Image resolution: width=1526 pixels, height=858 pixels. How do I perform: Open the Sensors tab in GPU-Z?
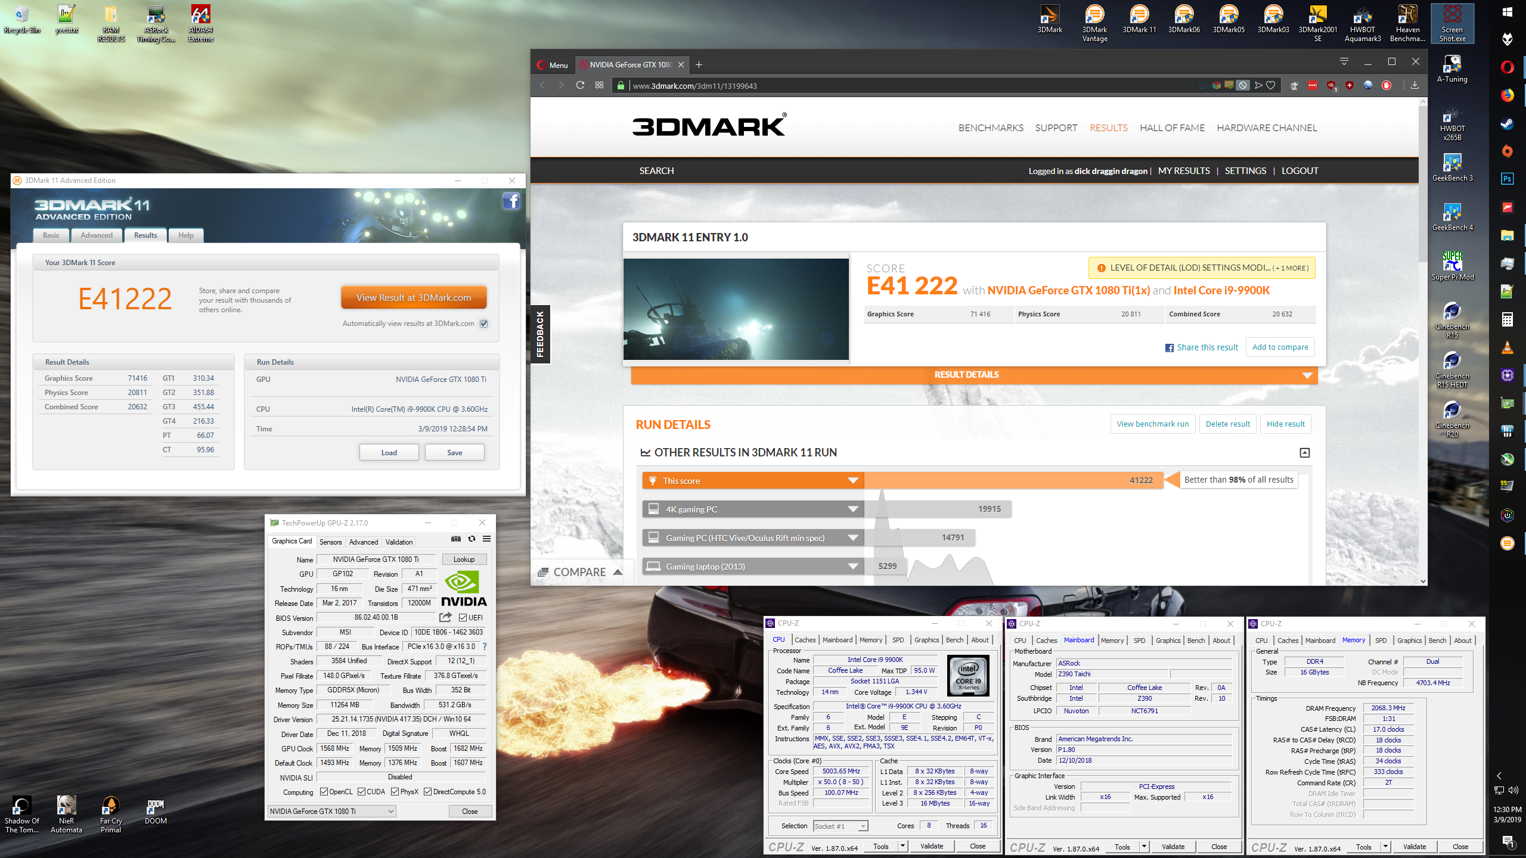(x=330, y=542)
